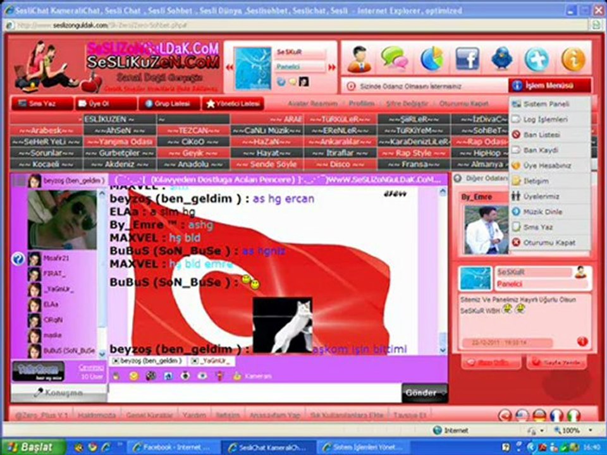Click the chat area scrollbar down arrow
Screen dimensions: 607x455
coord(443,349)
